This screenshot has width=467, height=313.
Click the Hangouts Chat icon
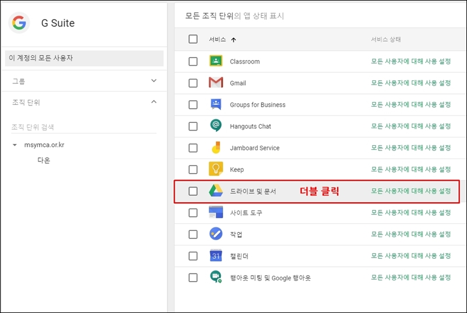point(216,126)
